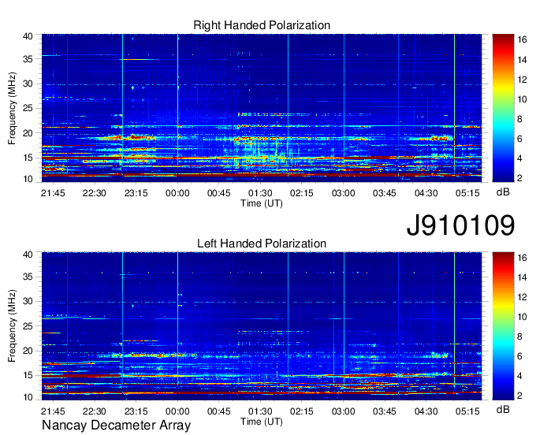536x435 pixels.
Task: Click "Frequency (MHz)" axis label of Right Handed plot
Action: tap(12, 108)
